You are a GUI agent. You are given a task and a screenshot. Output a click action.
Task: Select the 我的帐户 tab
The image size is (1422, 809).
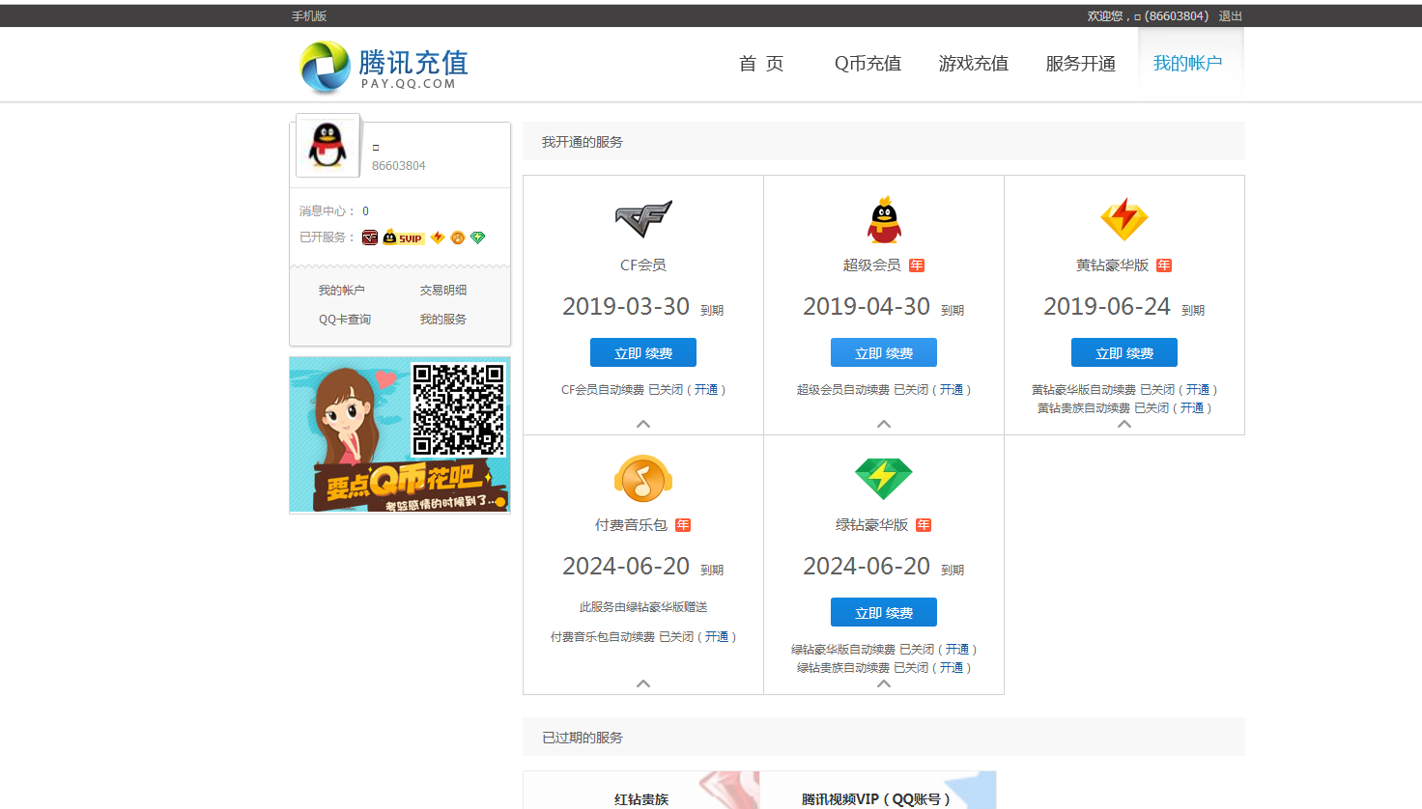1188,64
